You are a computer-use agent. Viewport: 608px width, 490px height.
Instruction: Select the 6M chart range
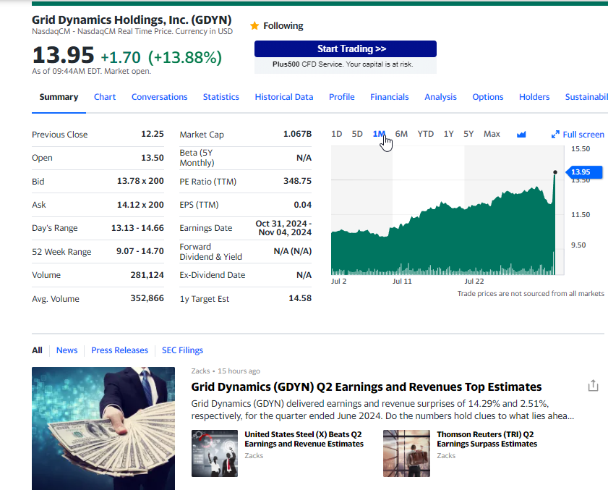coord(401,134)
